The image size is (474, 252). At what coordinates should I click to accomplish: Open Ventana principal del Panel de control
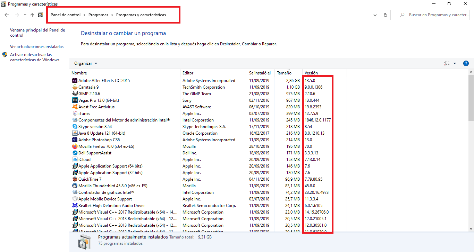[x=37, y=33]
